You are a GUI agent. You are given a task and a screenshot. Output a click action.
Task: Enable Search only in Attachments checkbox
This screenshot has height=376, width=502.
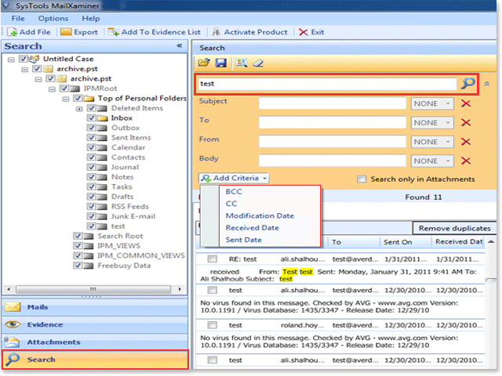[362, 179]
